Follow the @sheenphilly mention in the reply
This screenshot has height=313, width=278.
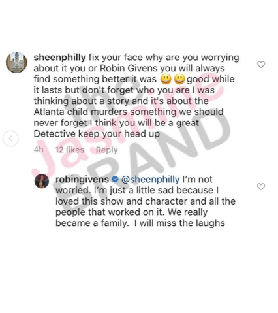150,180
